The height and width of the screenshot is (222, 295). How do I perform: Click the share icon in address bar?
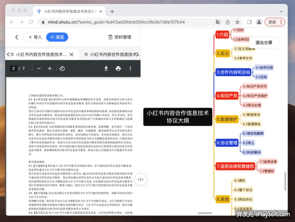(228, 22)
